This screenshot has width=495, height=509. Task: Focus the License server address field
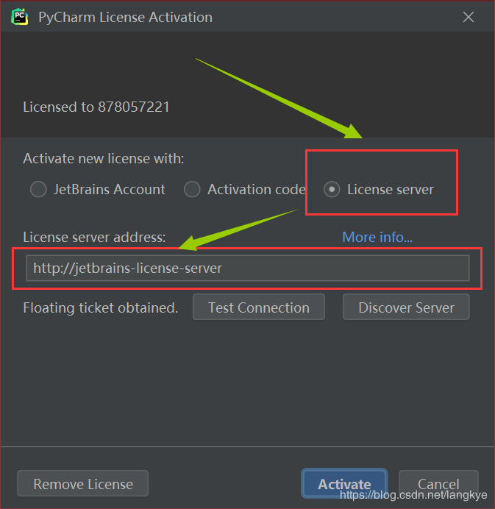pyautogui.click(x=248, y=268)
